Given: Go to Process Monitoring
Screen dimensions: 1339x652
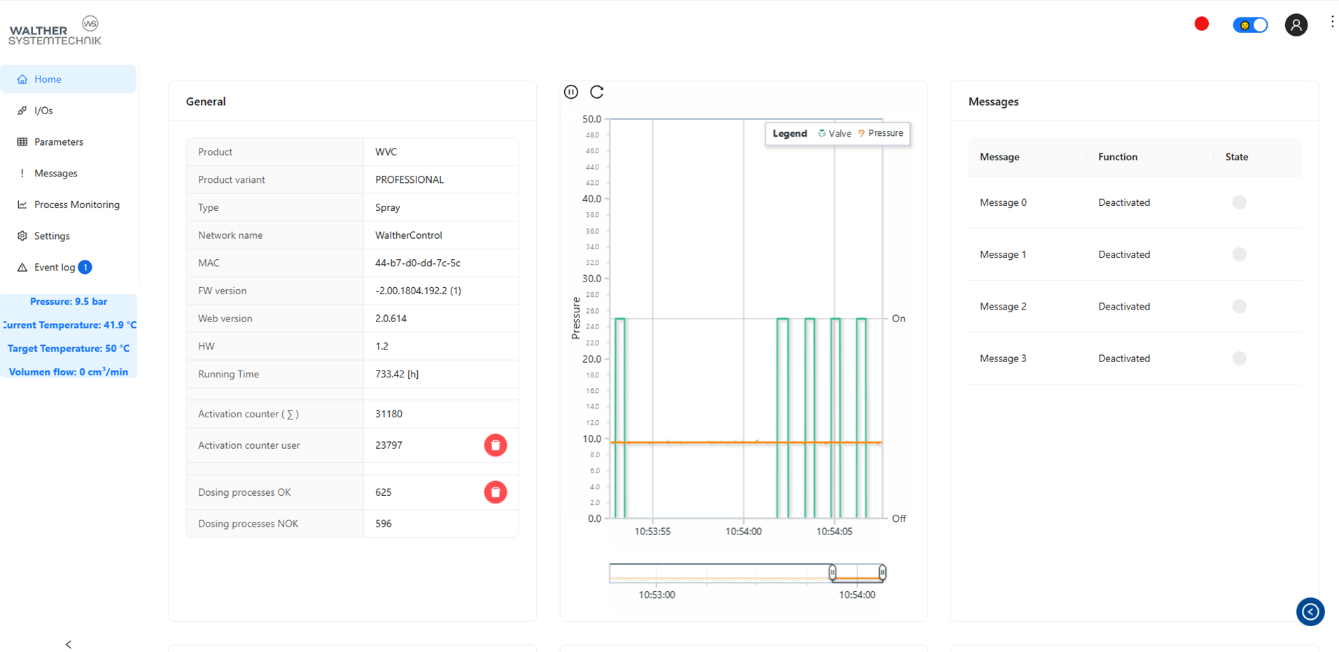Looking at the screenshot, I should 76,204.
